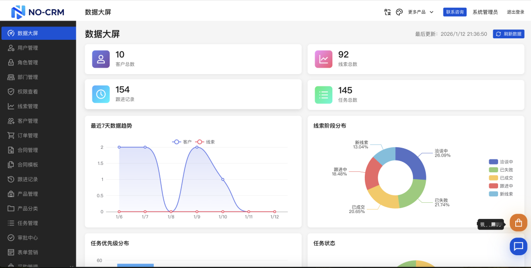Image resolution: width=531 pixels, height=268 pixels.
Task: Toggle 线索 series in line chart legend
Action: [205, 142]
